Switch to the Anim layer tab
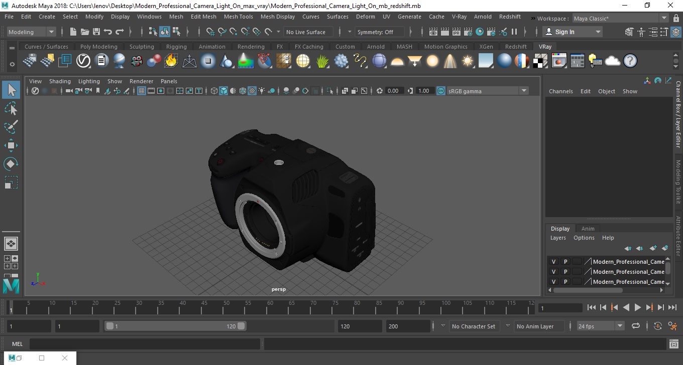The height and width of the screenshot is (365, 683). click(588, 229)
